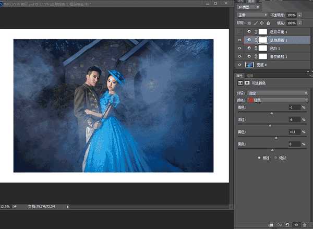Click the mask icon in Properties header
The width and height of the screenshot is (313, 229).
tap(247, 83)
